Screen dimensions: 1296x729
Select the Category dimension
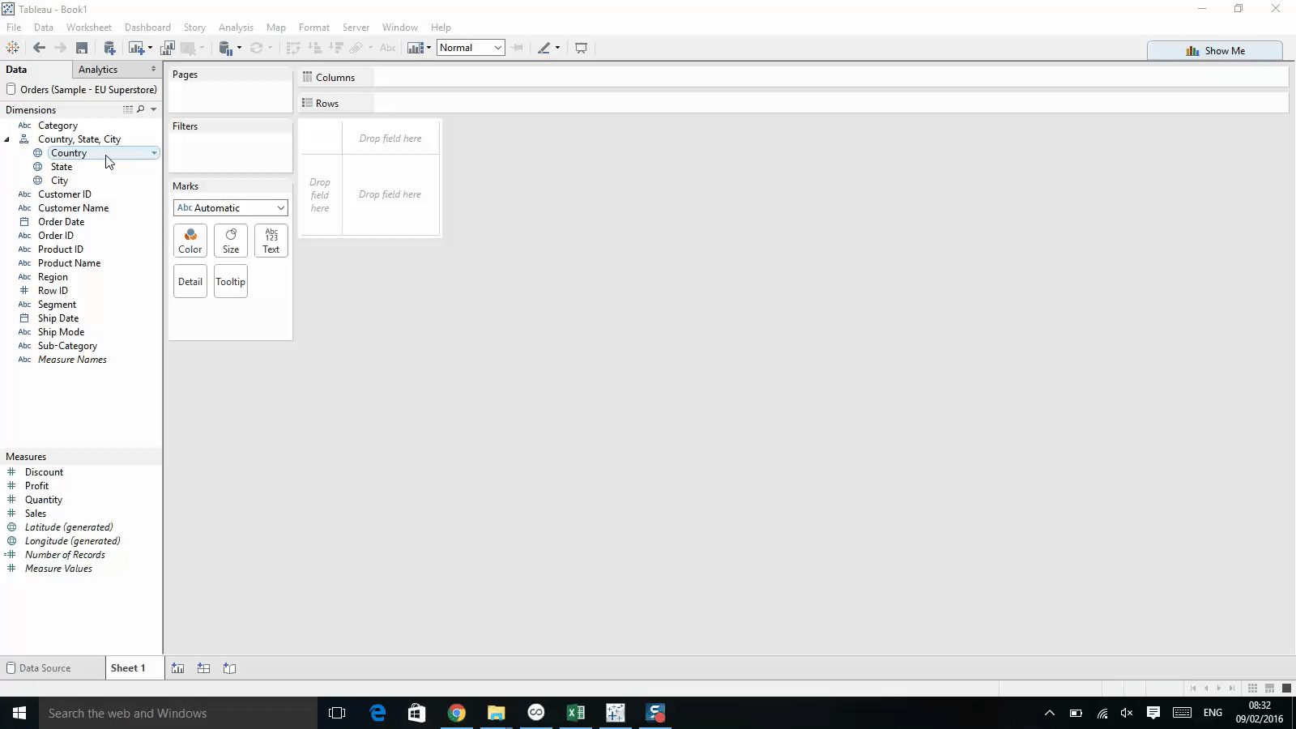point(58,126)
